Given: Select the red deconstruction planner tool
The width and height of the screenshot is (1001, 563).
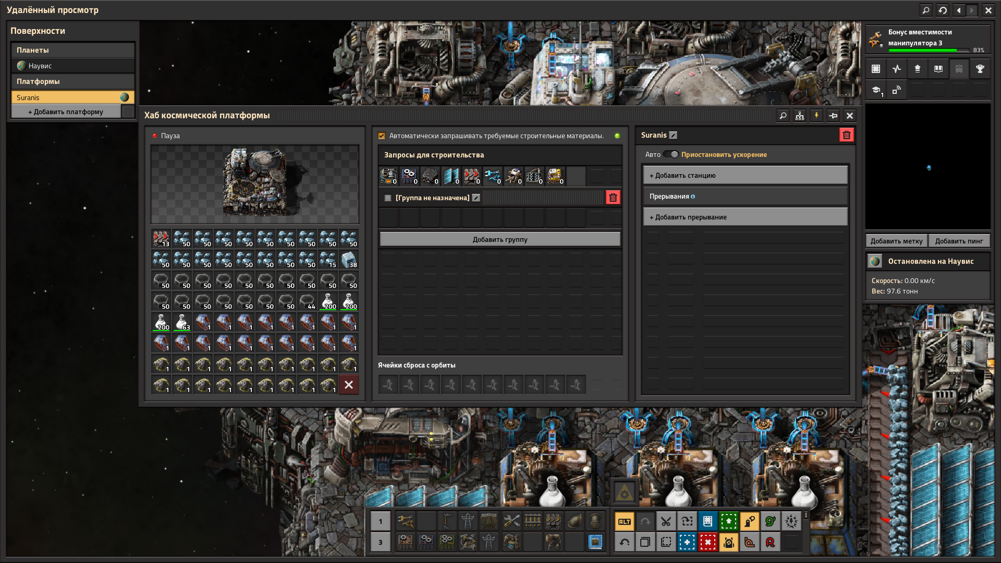Looking at the screenshot, I should pyautogui.click(x=707, y=542).
